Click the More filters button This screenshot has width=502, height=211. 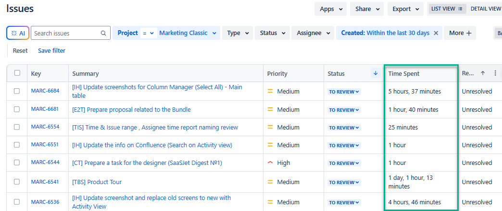(x=460, y=33)
